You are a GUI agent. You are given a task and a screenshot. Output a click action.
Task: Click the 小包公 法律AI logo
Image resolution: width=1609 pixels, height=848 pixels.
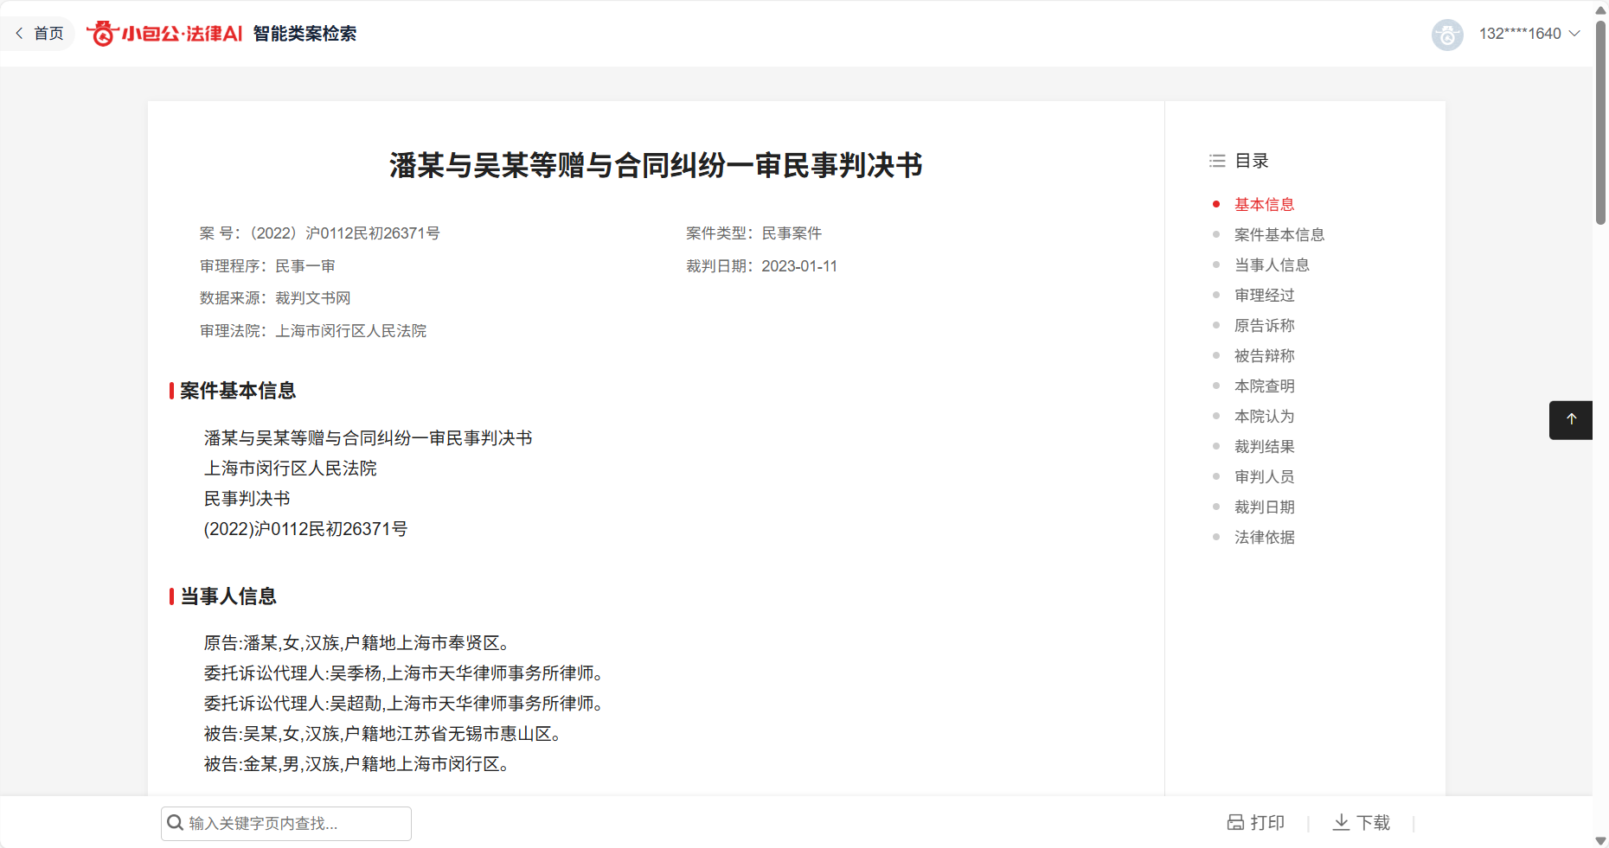tap(164, 34)
